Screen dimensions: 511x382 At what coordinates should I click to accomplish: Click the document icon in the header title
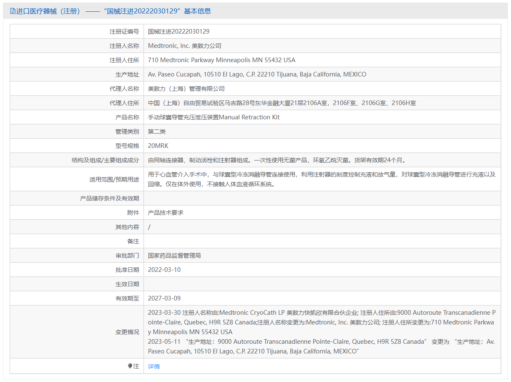13,11
